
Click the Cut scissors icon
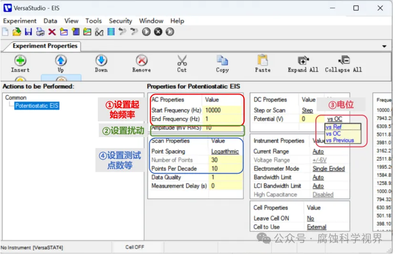[x=182, y=61]
